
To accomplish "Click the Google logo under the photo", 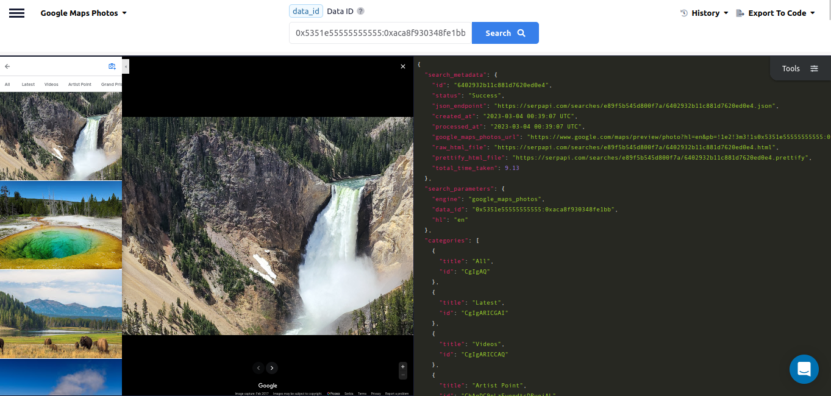I will pos(268,386).
